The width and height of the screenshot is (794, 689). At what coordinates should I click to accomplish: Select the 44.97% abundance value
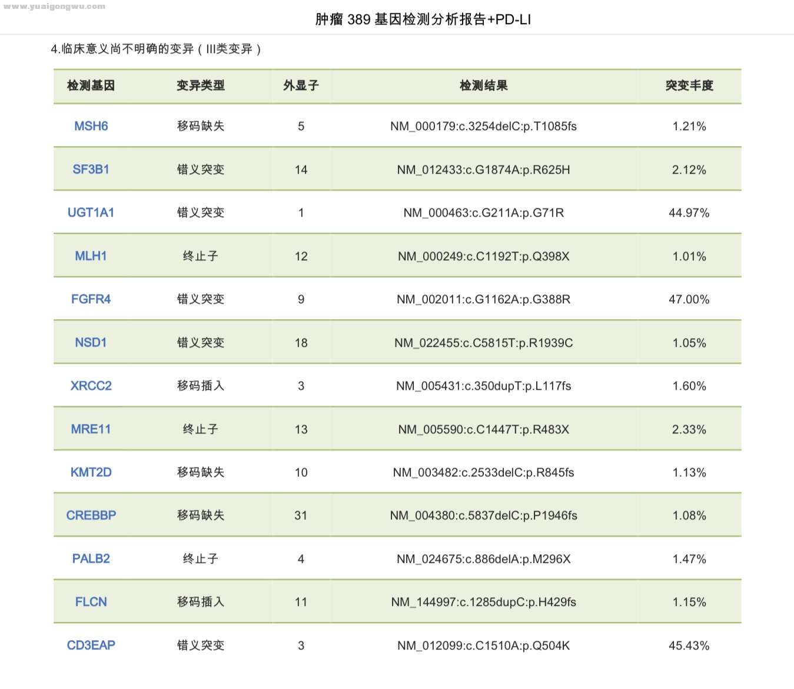(689, 213)
